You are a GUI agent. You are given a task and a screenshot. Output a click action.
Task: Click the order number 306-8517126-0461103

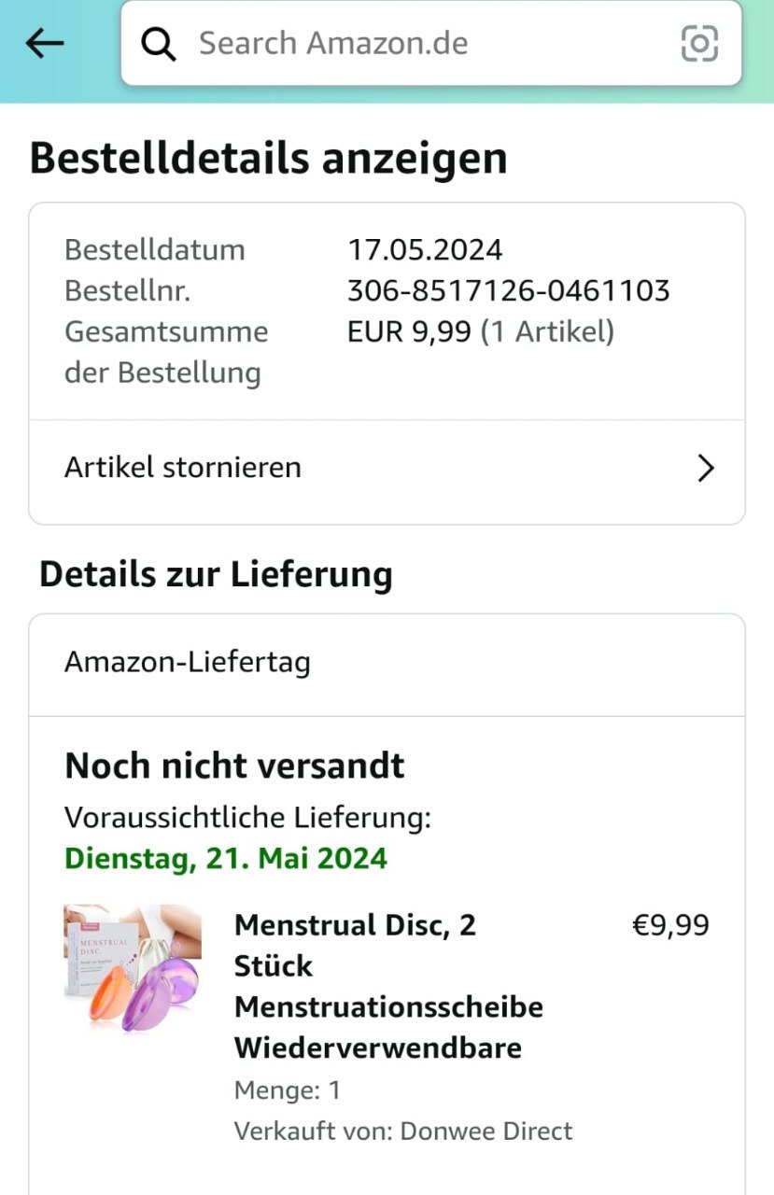coord(508,291)
